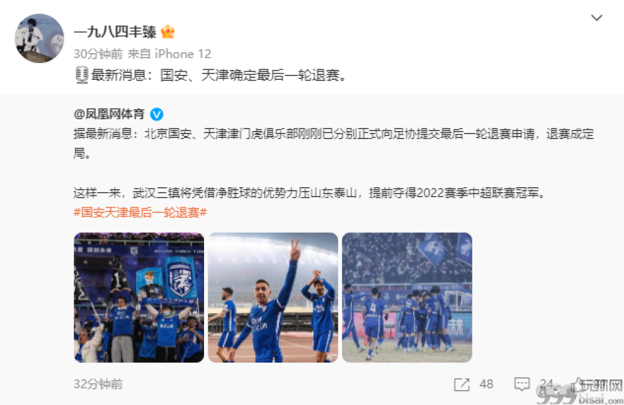Click the microphone emoji before 最新消息

[82, 75]
